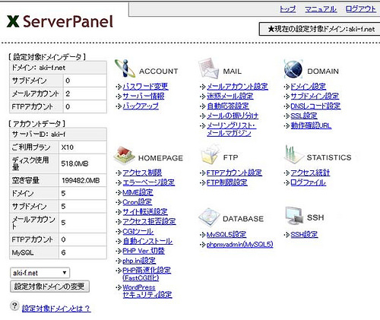
Task: Open SSH設定 link
Action: pos(304,235)
